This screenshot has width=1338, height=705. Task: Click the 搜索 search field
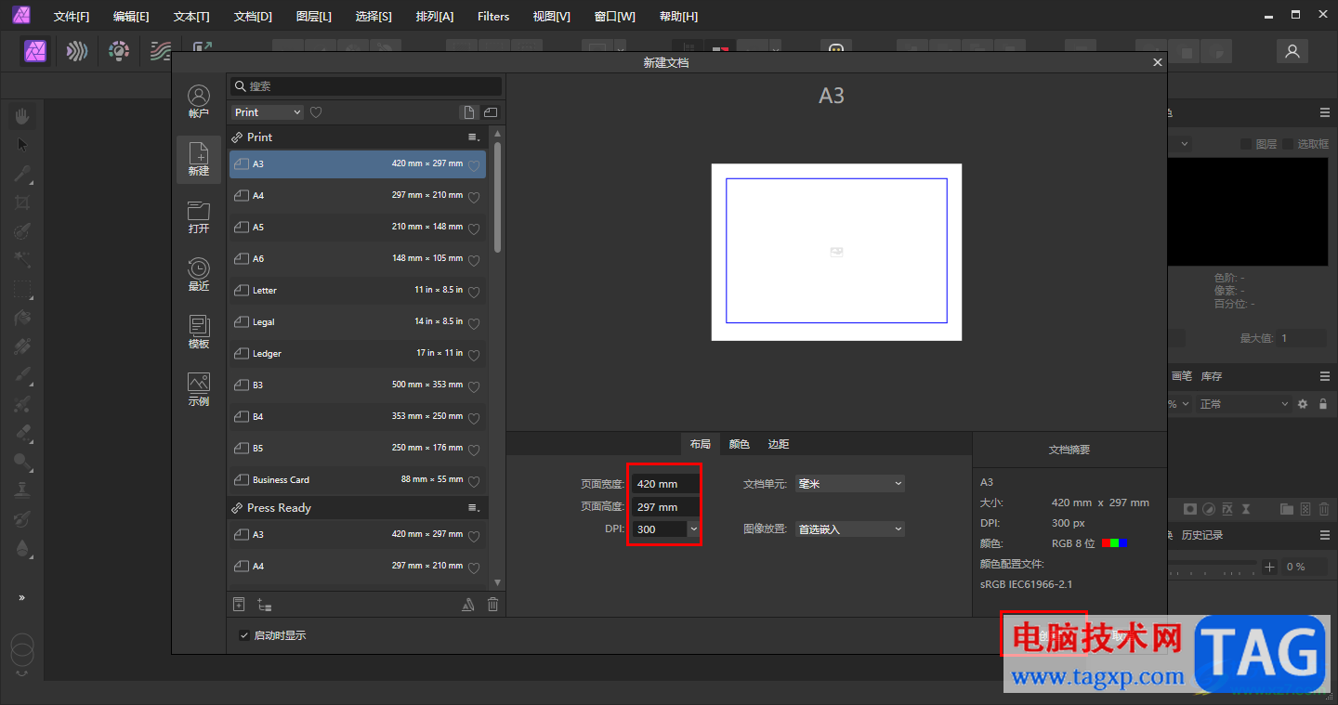366,85
